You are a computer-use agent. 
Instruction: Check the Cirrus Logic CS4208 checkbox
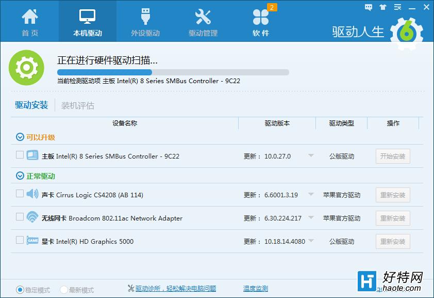20,193
